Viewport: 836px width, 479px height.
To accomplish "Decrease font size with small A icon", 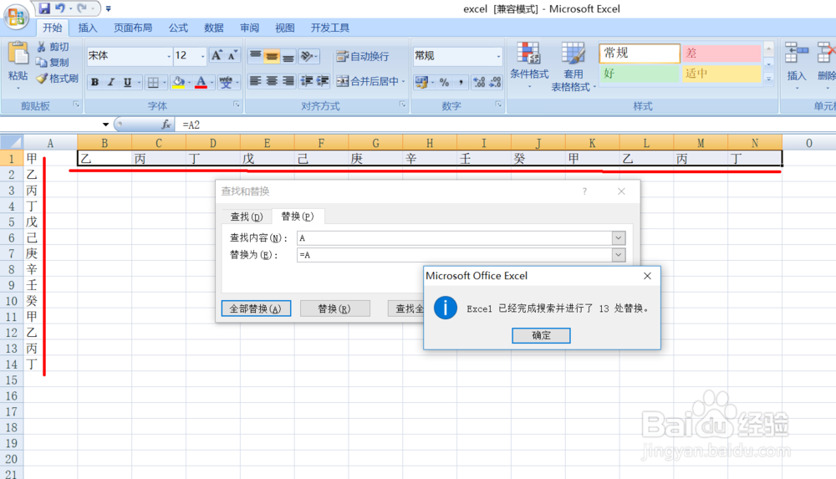I will click(232, 55).
